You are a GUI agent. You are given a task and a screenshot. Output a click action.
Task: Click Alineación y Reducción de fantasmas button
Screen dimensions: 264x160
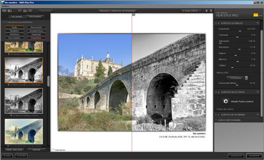point(117,11)
